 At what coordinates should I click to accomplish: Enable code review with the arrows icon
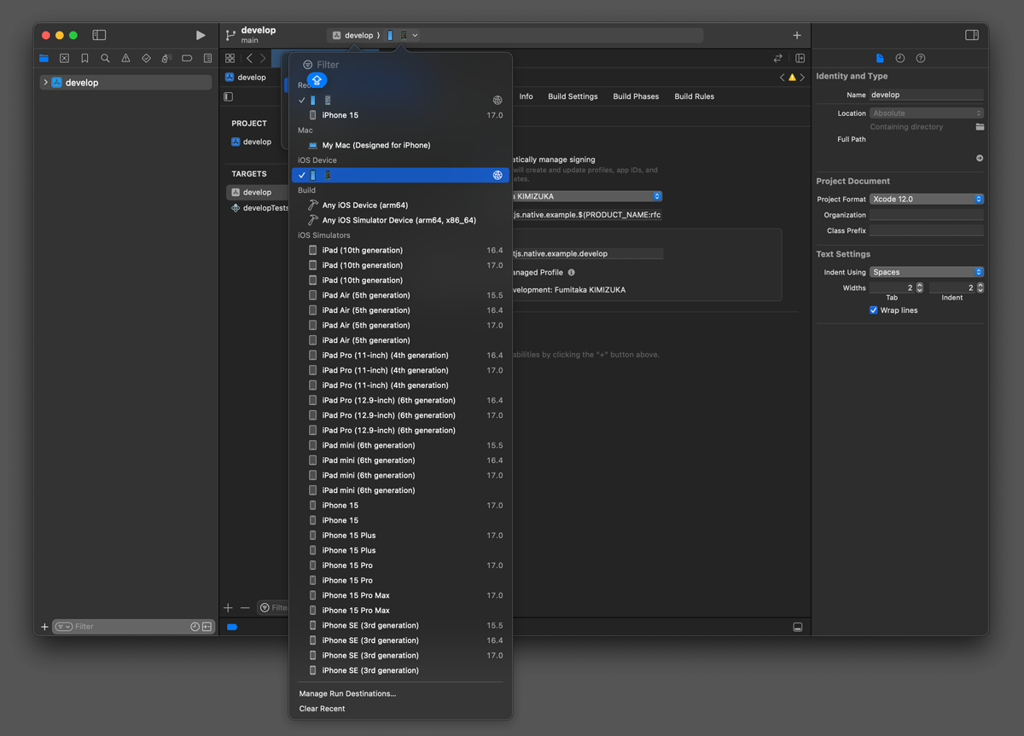777,58
